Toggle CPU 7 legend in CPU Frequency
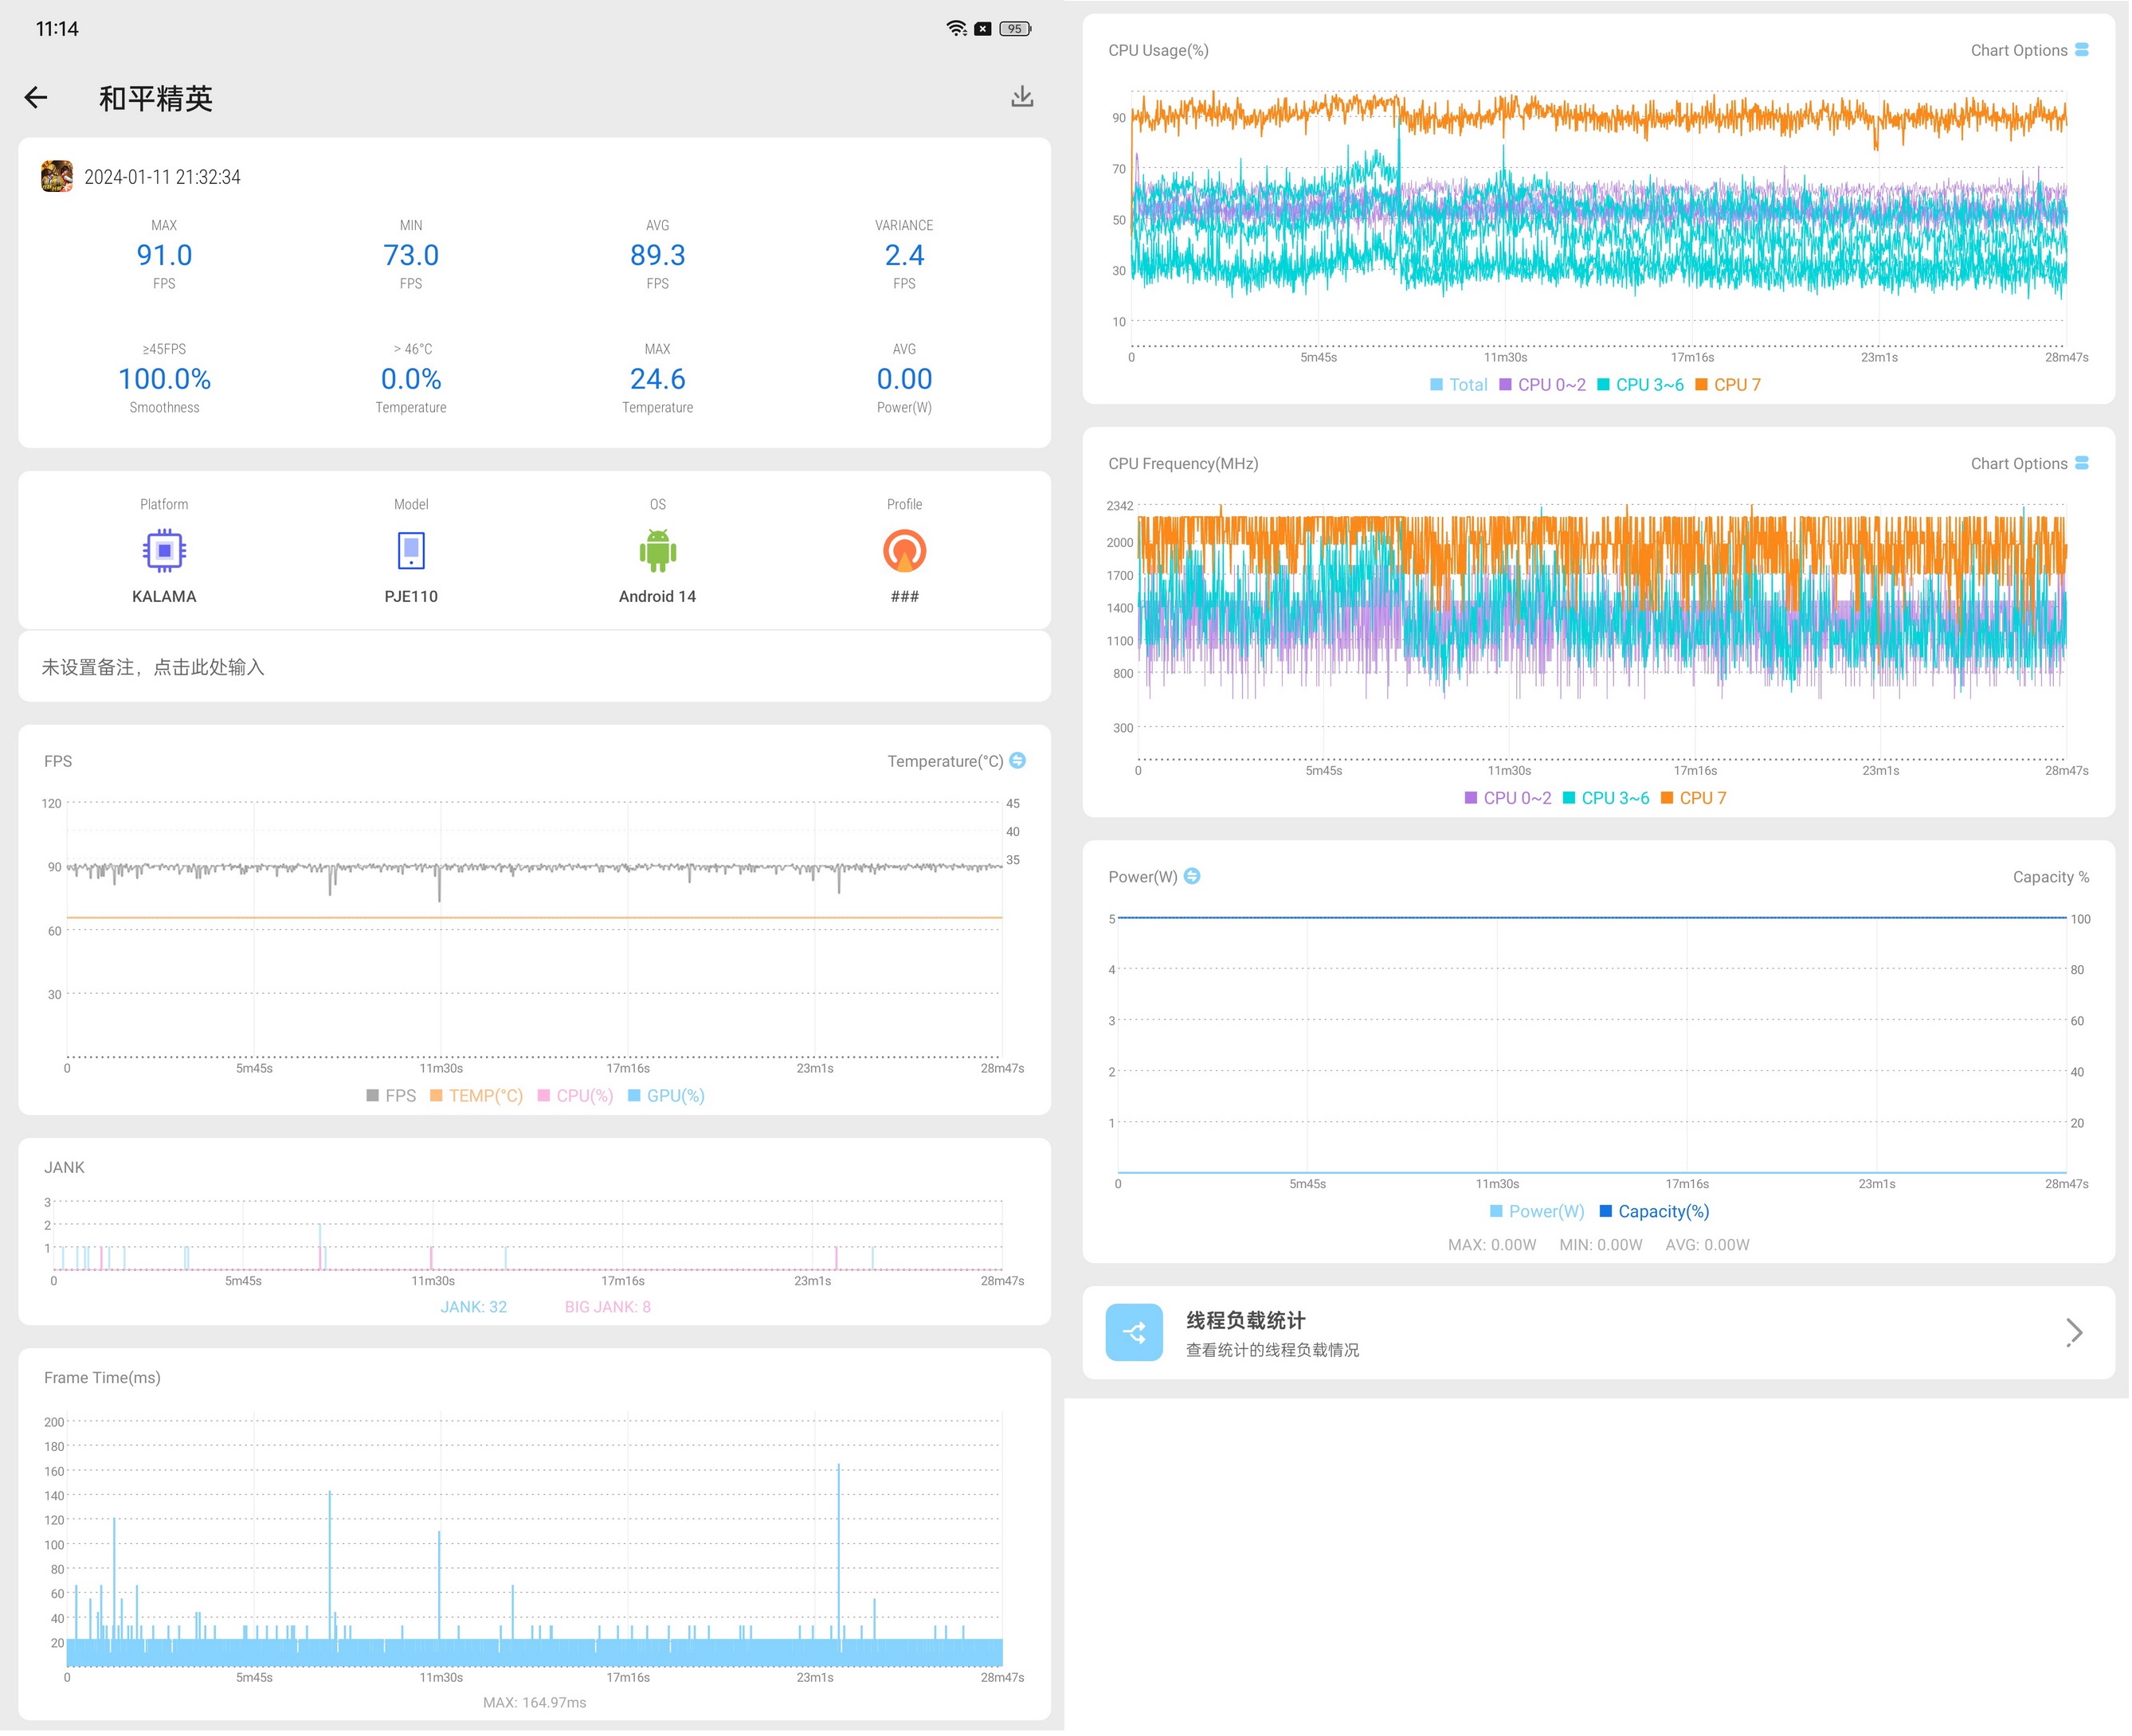This screenshot has height=1736, width=2132. pos(1693,798)
